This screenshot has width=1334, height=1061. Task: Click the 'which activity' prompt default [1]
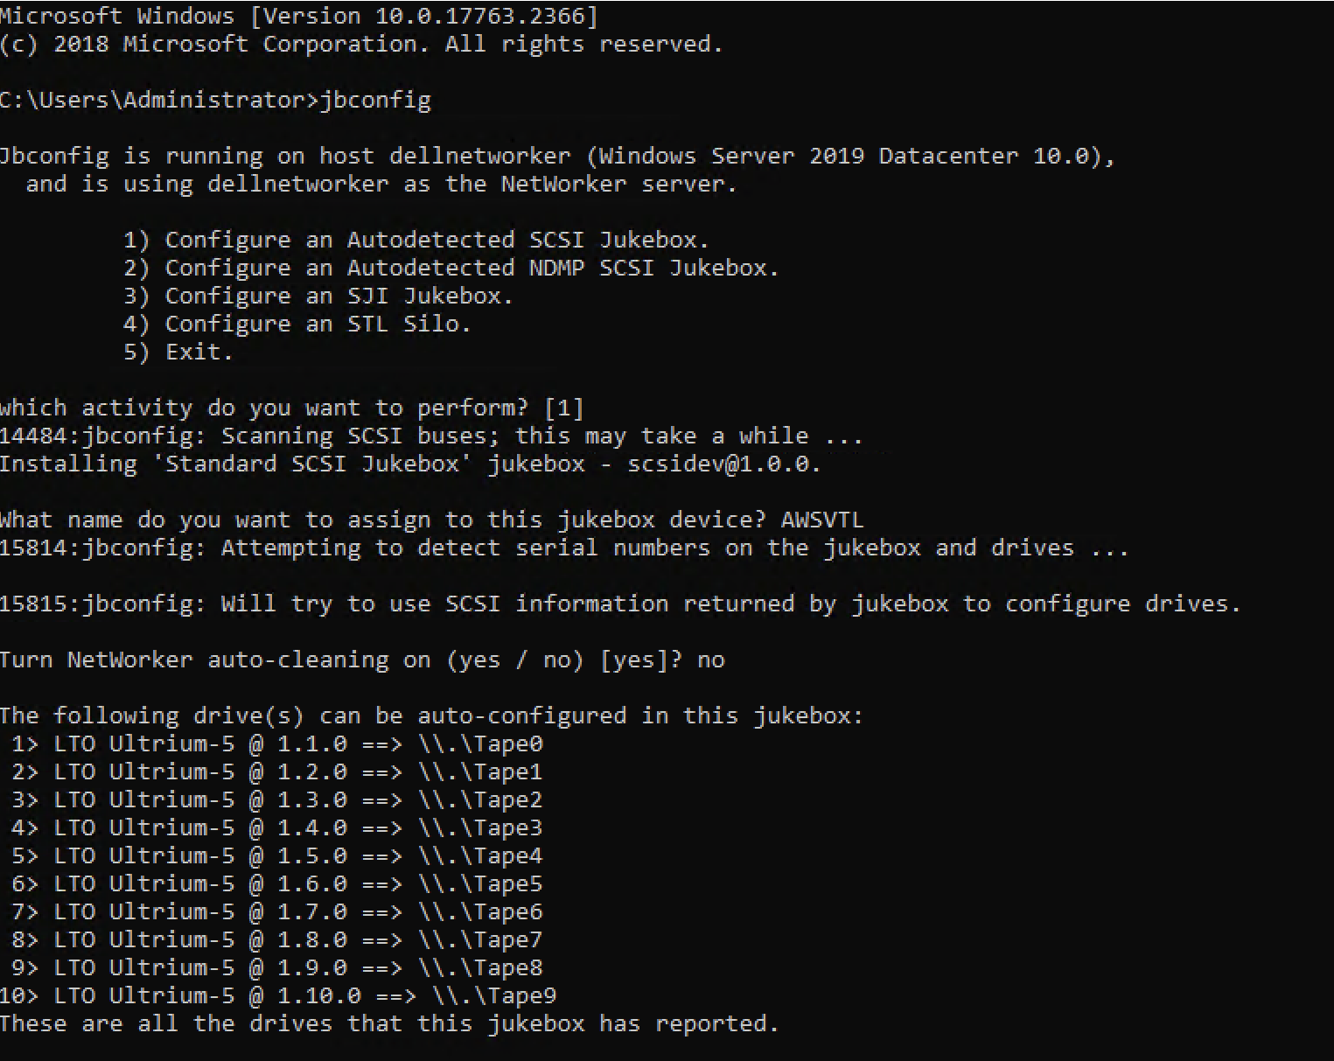(563, 408)
